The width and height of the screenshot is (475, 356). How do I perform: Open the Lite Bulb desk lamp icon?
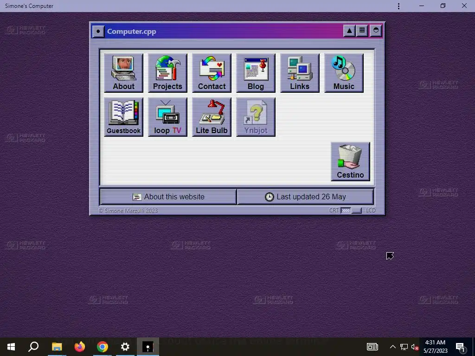point(212,117)
